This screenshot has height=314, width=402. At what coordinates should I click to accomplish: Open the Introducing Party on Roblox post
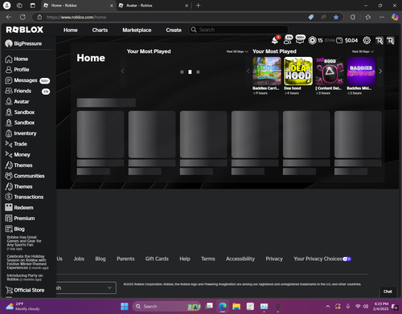pyautogui.click(x=25, y=277)
